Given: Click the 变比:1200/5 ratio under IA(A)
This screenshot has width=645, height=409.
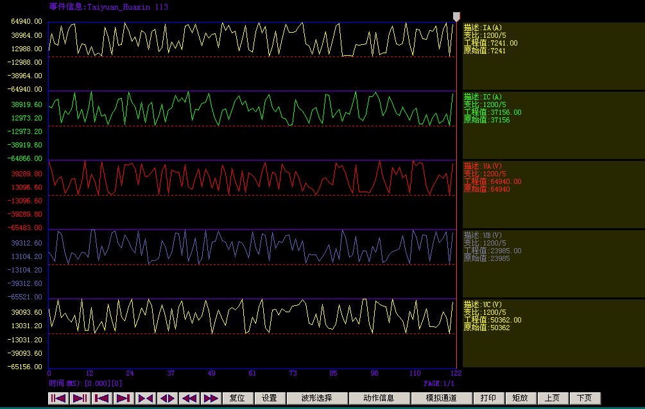Looking at the screenshot, I should pos(485,35).
